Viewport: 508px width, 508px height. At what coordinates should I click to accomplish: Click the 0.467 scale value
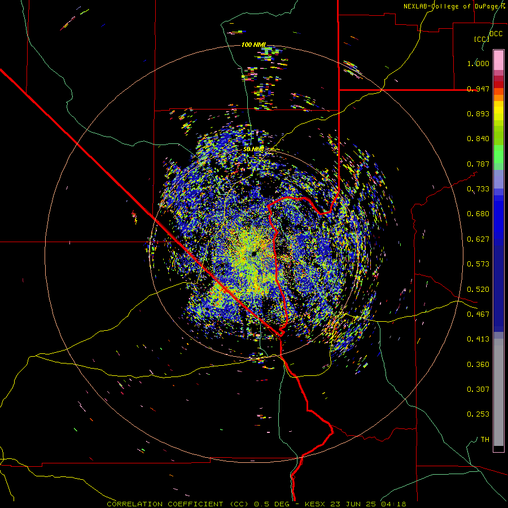pos(478,314)
